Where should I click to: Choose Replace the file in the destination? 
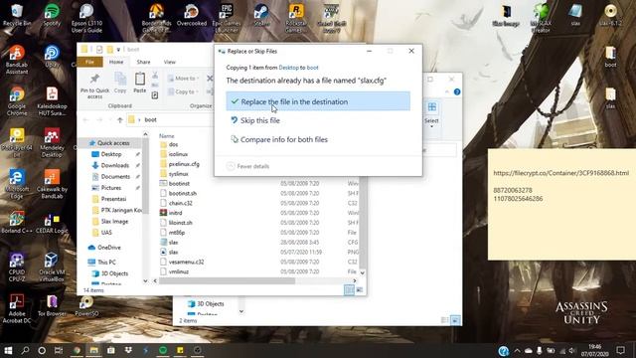[x=318, y=101]
